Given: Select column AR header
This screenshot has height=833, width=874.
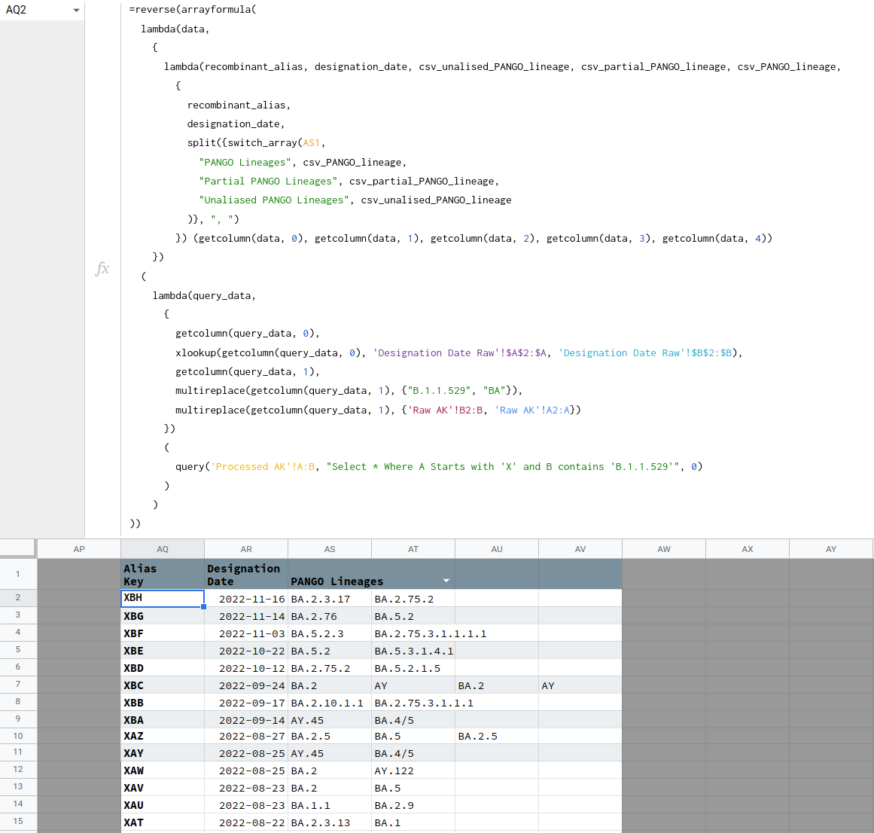Looking at the screenshot, I should point(246,549).
